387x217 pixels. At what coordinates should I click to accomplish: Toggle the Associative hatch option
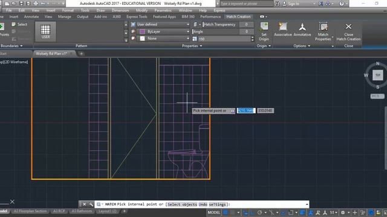283,30
